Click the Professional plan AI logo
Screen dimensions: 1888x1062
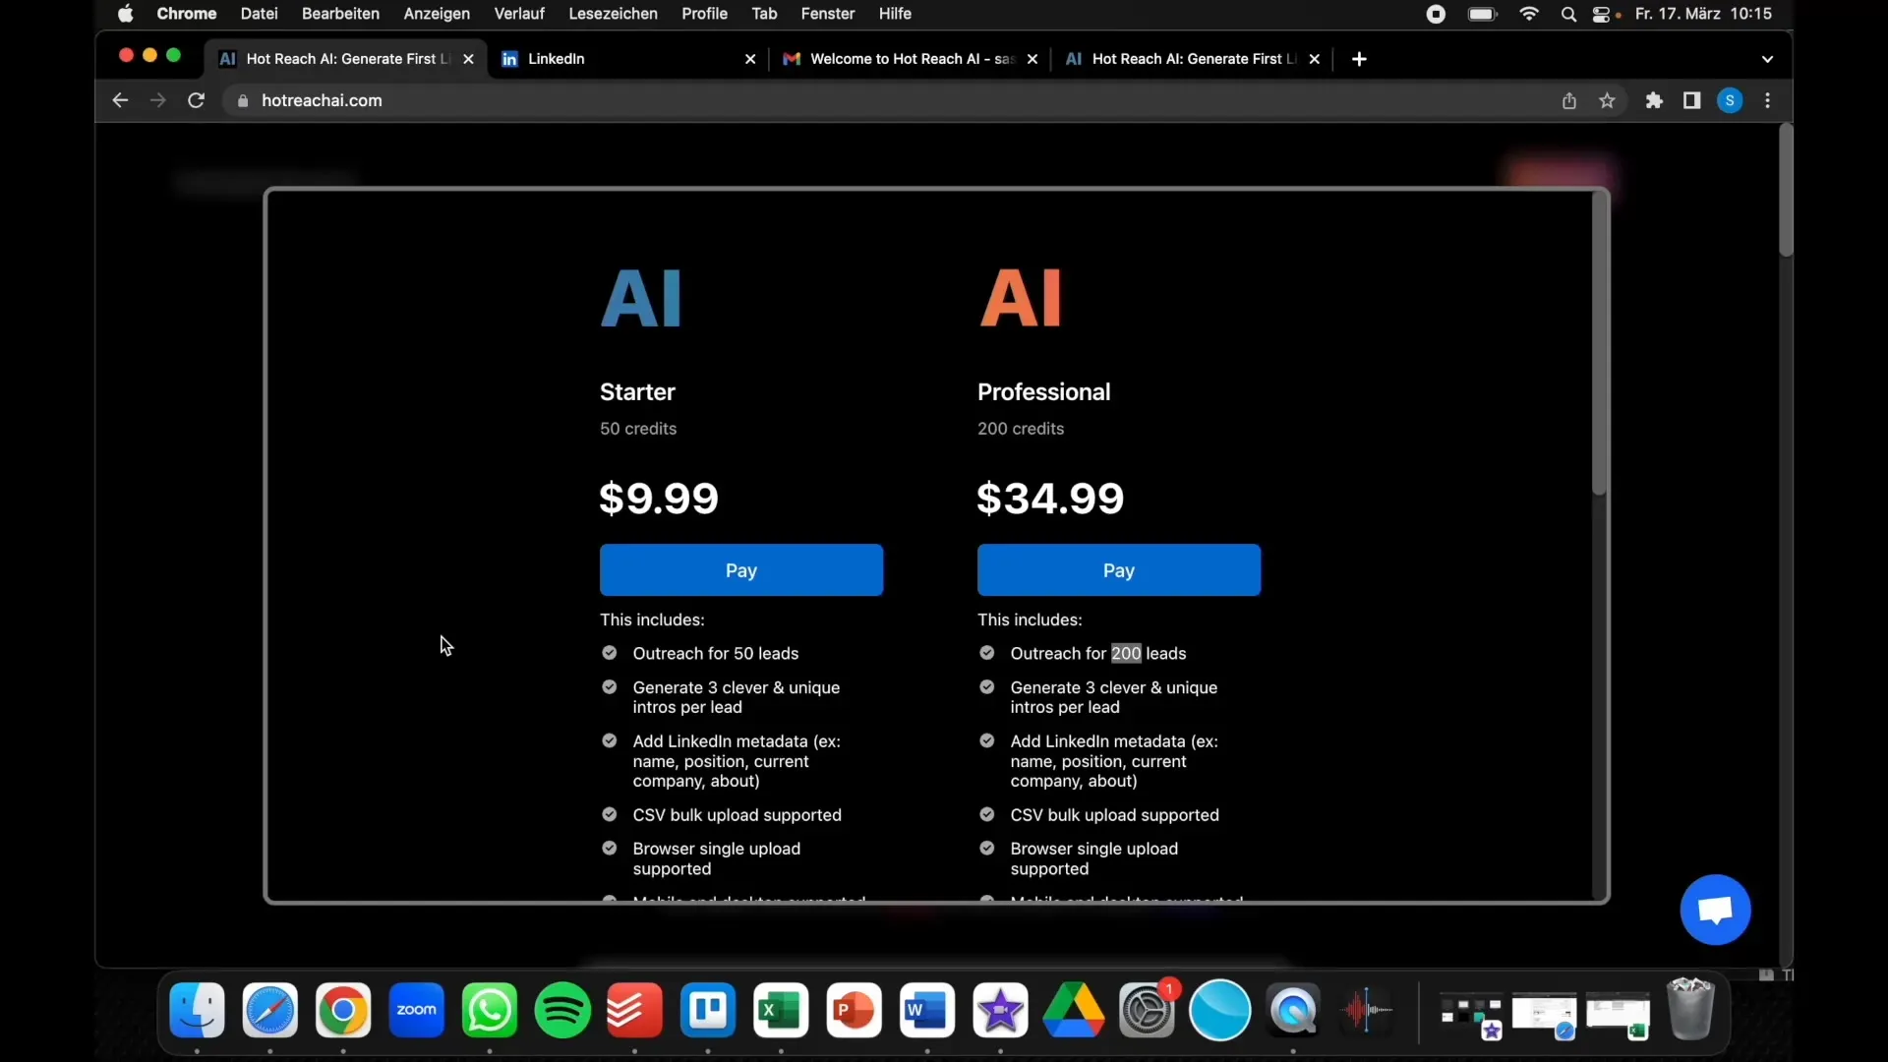[1021, 298]
